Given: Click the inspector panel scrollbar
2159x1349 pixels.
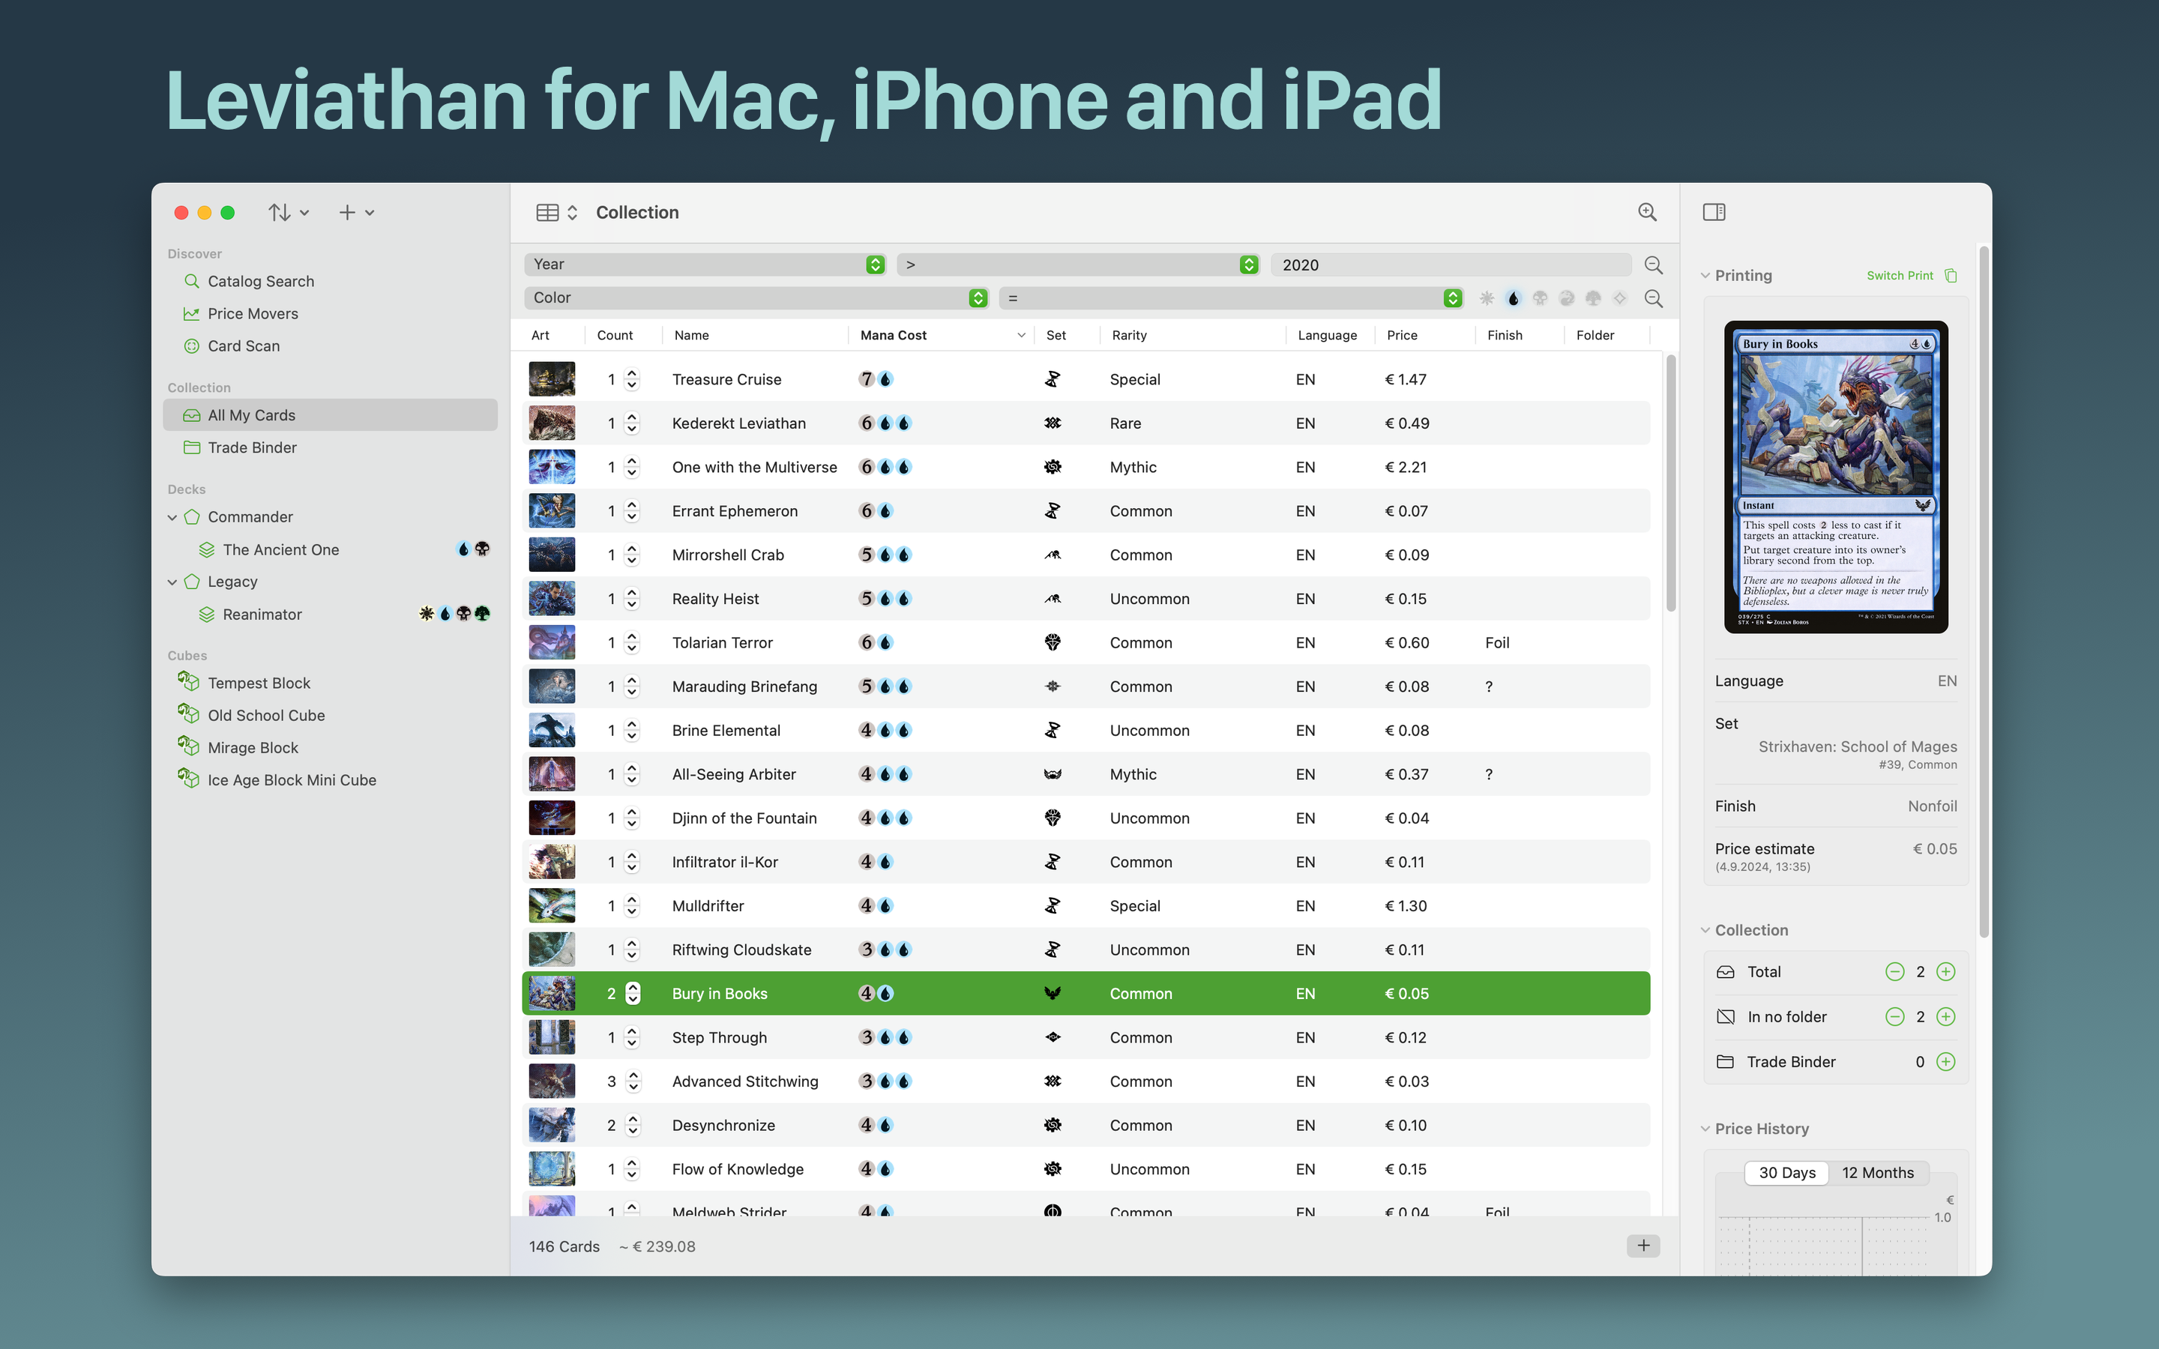Looking at the screenshot, I should pos(1984,592).
